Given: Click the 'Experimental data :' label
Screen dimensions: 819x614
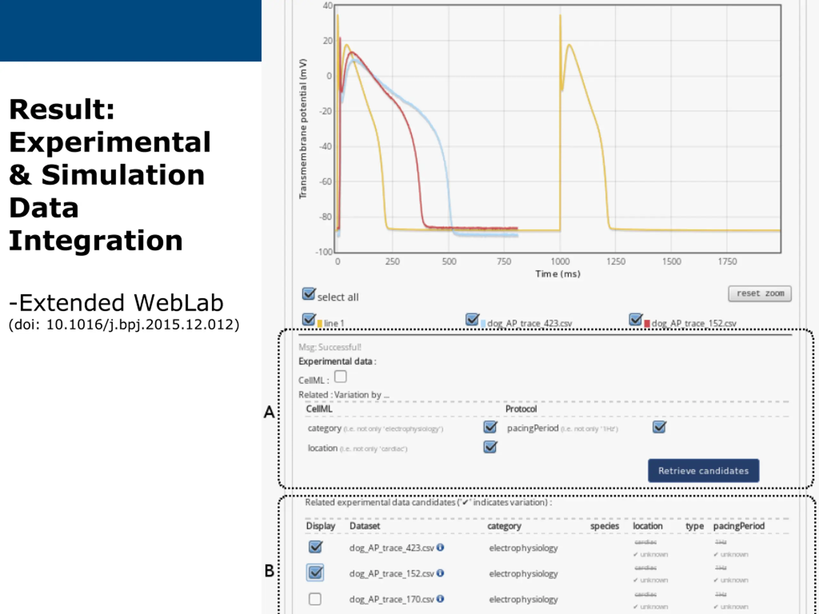Looking at the screenshot, I should click(x=337, y=362).
